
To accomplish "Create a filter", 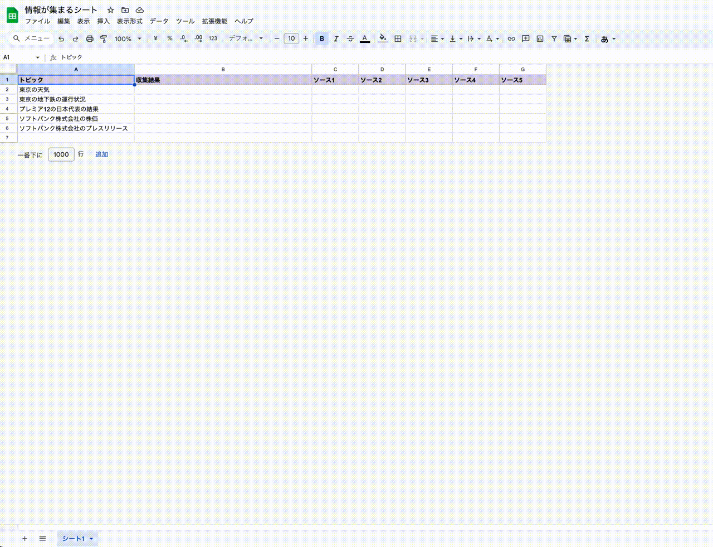I will [554, 39].
